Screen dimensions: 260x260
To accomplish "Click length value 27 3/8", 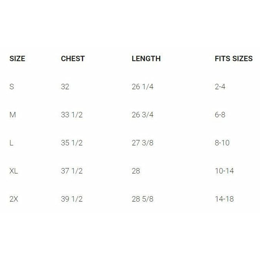I will click(142, 143).
